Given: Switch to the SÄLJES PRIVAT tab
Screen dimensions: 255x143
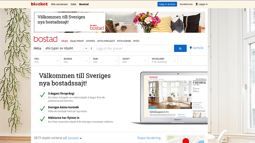Looking at the screenshot, I should click(x=77, y=41).
